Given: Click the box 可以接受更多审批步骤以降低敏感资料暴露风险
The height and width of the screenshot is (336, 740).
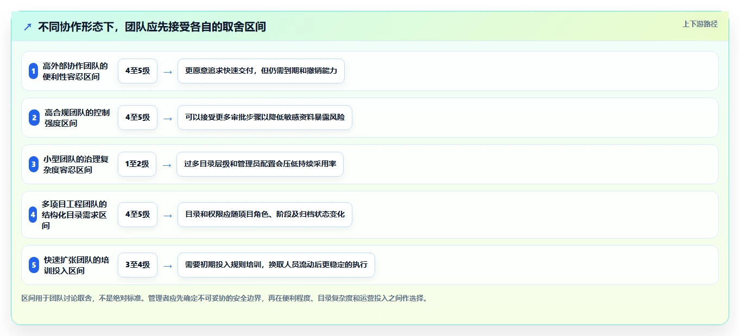Looking at the screenshot, I should (265, 118).
